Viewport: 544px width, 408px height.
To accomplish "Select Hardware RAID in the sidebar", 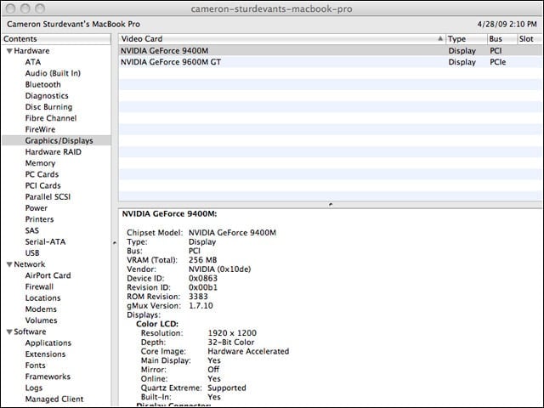I will point(53,152).
